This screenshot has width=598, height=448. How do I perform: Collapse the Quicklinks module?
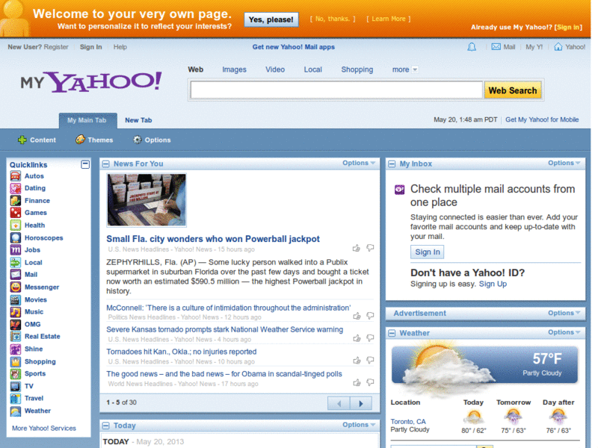pyautogui.click(x=85, y=164)
